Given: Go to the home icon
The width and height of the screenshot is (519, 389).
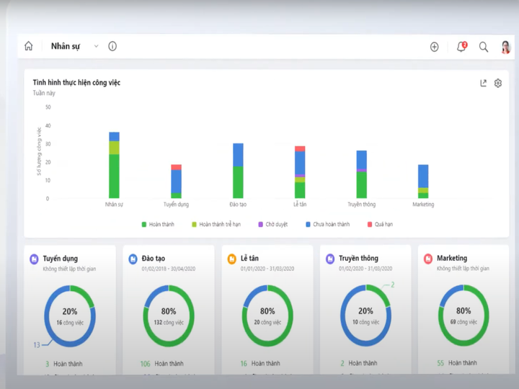Looking at the screenshot, I should coord(29,46).
